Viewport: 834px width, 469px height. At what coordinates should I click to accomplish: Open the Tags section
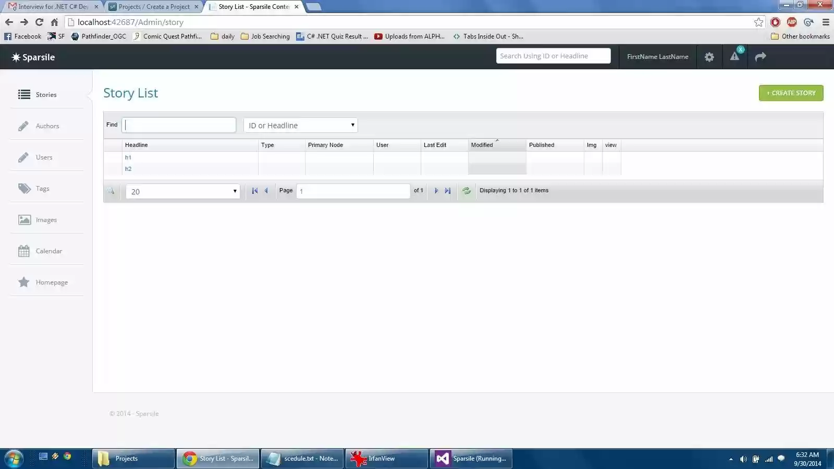click(x=42, y=188)
